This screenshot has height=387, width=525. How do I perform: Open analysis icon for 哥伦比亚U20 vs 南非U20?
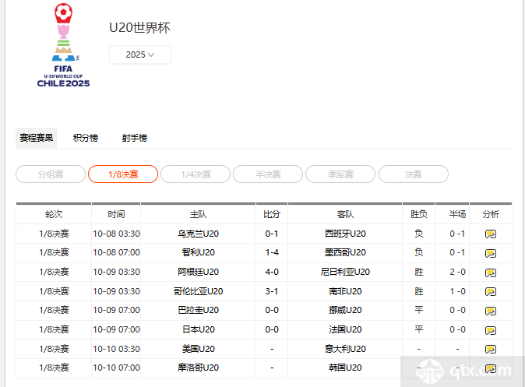[490, 292]
